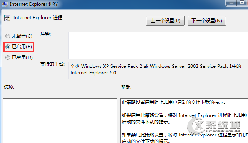
Task: Select the 已启用(E) radio option
Action: [x=19, y=47]
